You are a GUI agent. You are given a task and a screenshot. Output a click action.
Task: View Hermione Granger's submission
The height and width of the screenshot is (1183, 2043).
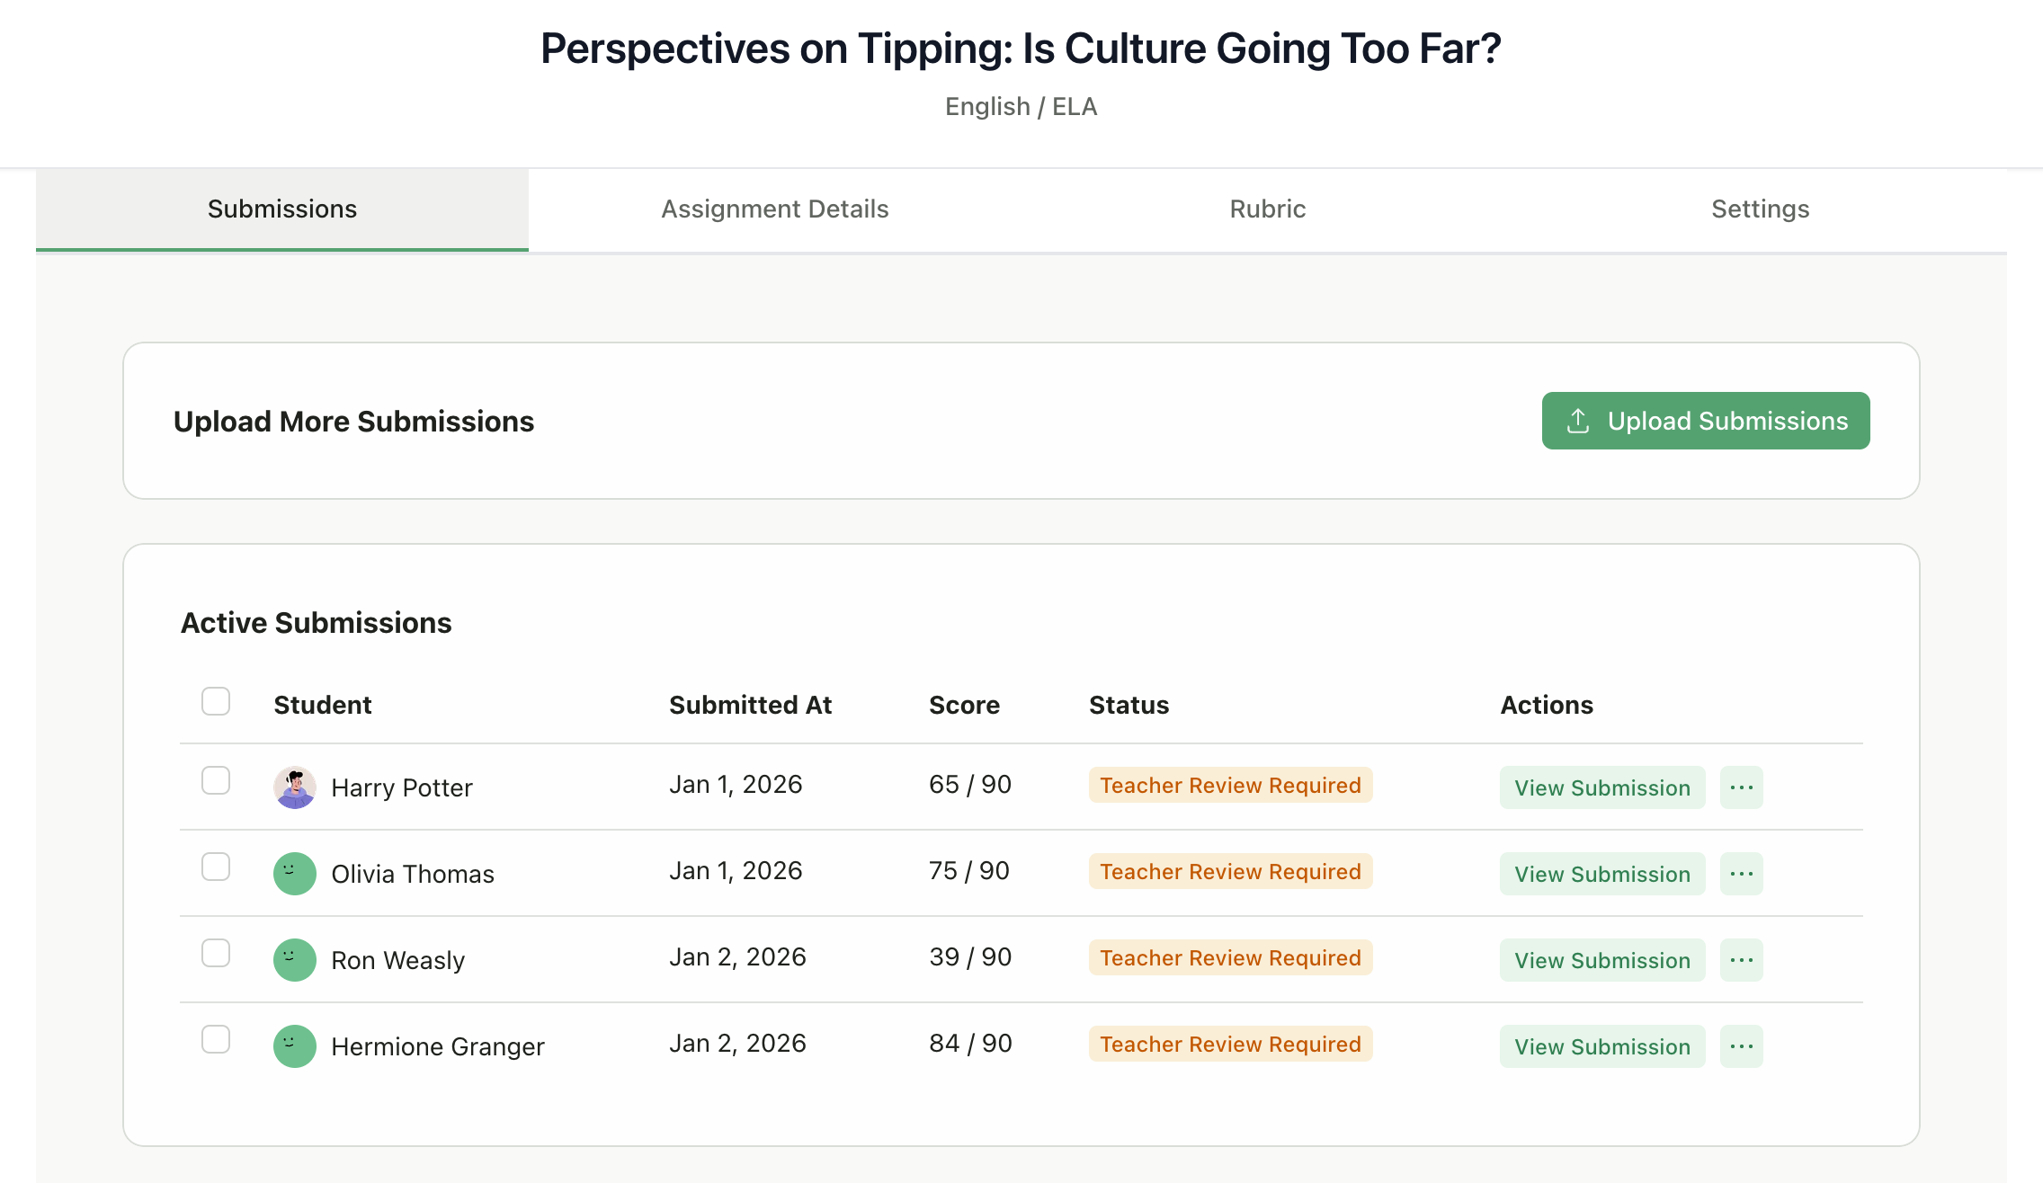(x=1601, y=1046)
